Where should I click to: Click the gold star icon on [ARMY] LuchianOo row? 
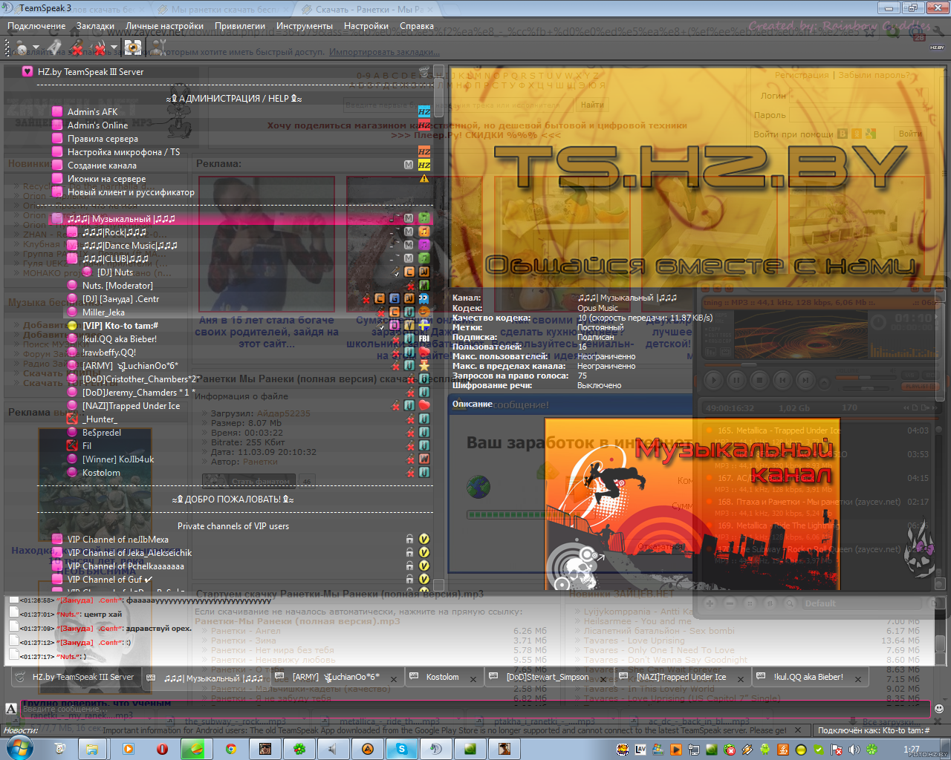pos(423,365)
